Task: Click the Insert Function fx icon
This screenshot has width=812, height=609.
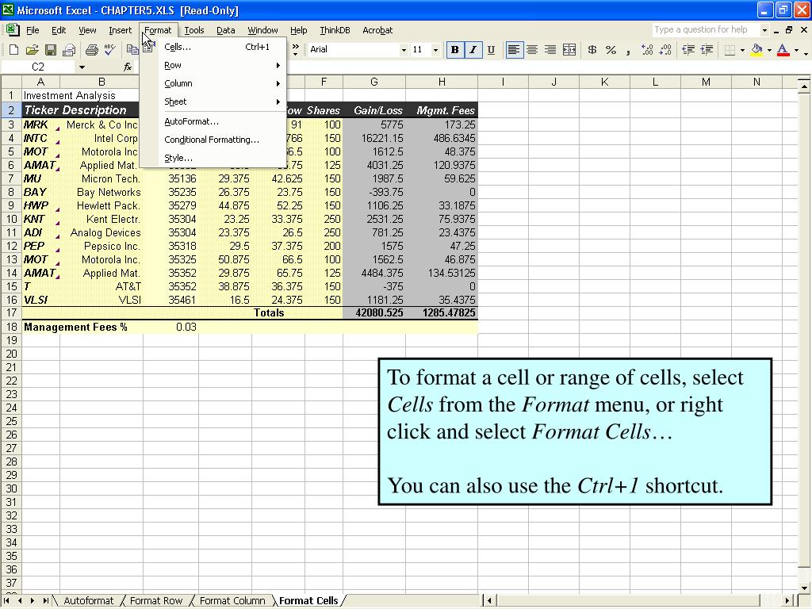Action: click(128, 67)
